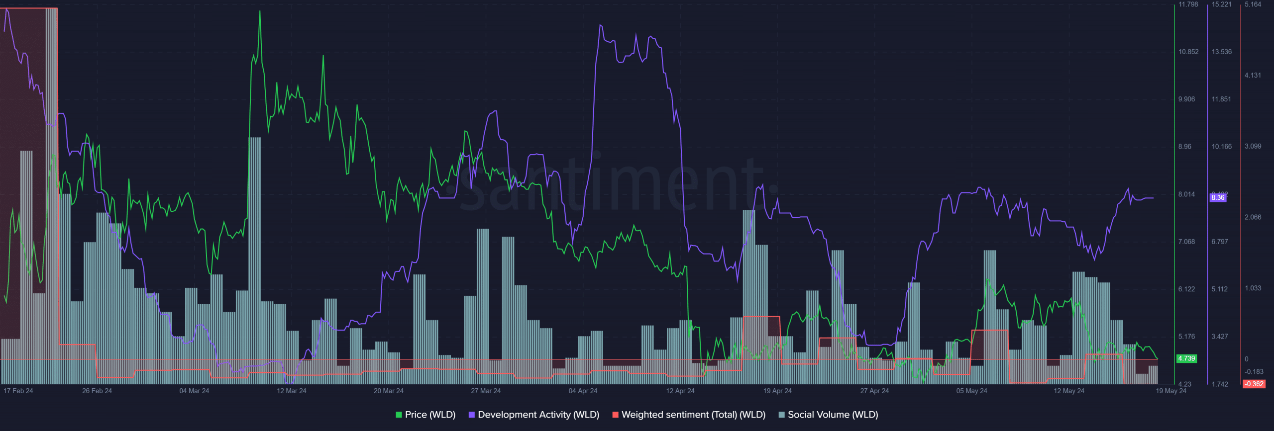1274x431 pixels.
Task: Click the 11.798 price axis value
Action: (1188, 4)
